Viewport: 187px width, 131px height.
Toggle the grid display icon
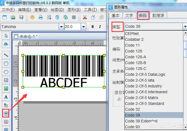coord(74,17)
